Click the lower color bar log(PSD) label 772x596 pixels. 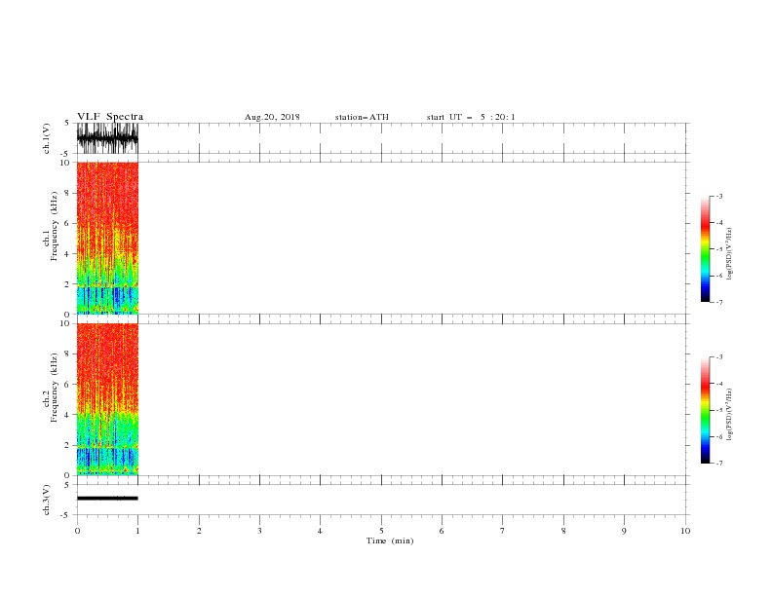tap(729, 415)
